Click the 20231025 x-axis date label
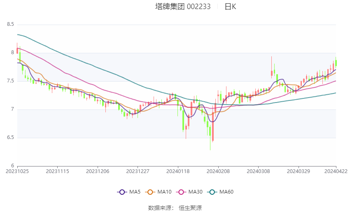 17,171
